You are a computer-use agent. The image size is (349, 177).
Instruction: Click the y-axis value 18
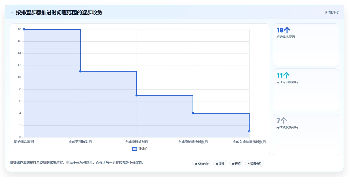19,29
